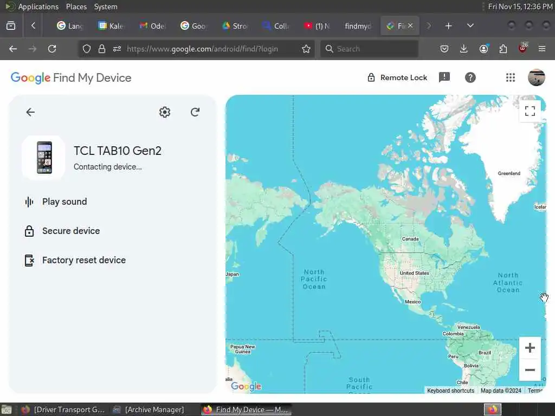Open Keyboard shortcuts link on map
The image size is (555, 416).
(x=450, y=391)
